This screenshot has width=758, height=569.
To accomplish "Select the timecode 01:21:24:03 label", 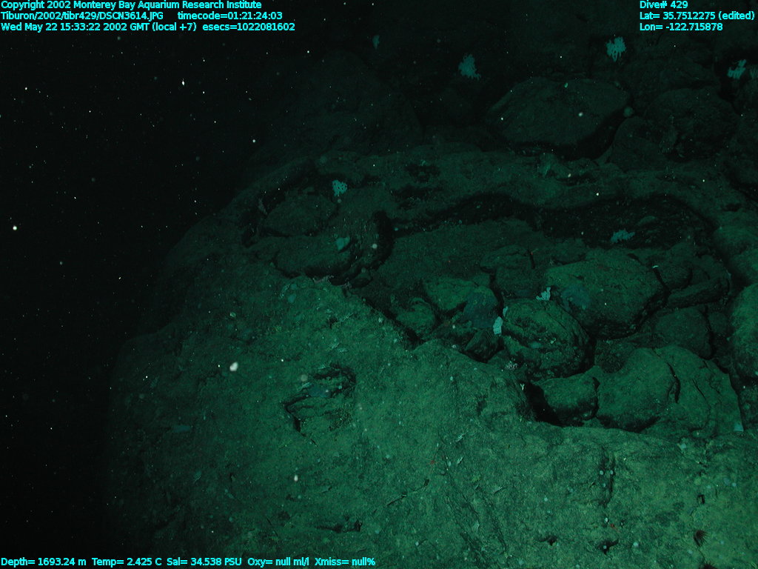I will click(x=229, y=16).
